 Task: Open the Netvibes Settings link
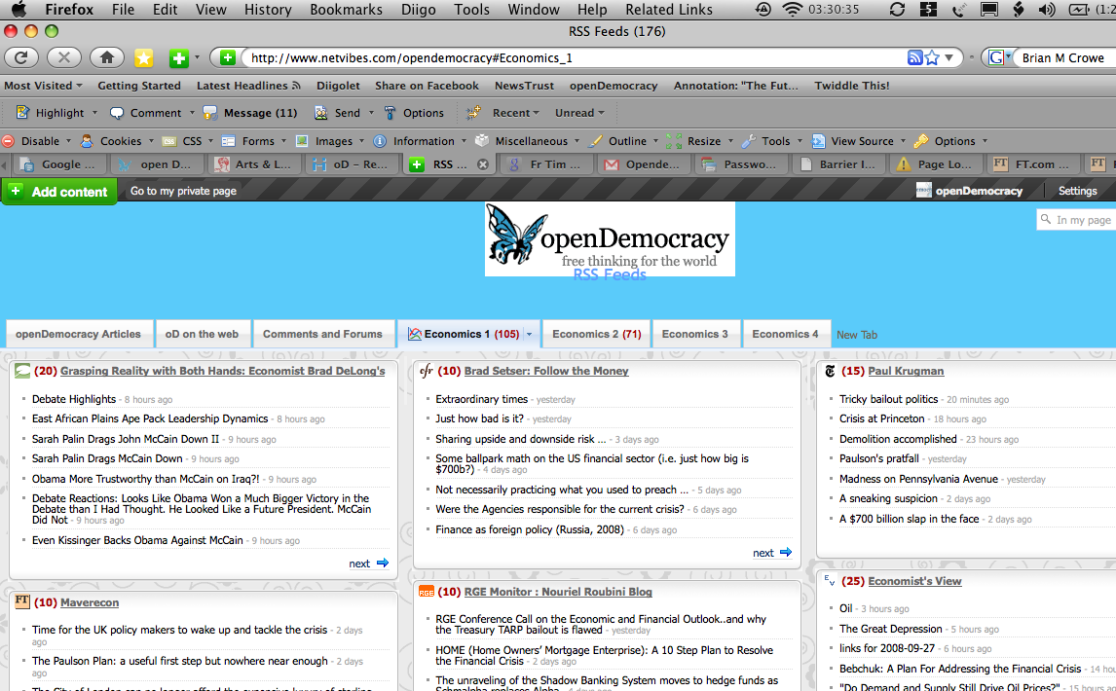click(x=1077, y=191)
